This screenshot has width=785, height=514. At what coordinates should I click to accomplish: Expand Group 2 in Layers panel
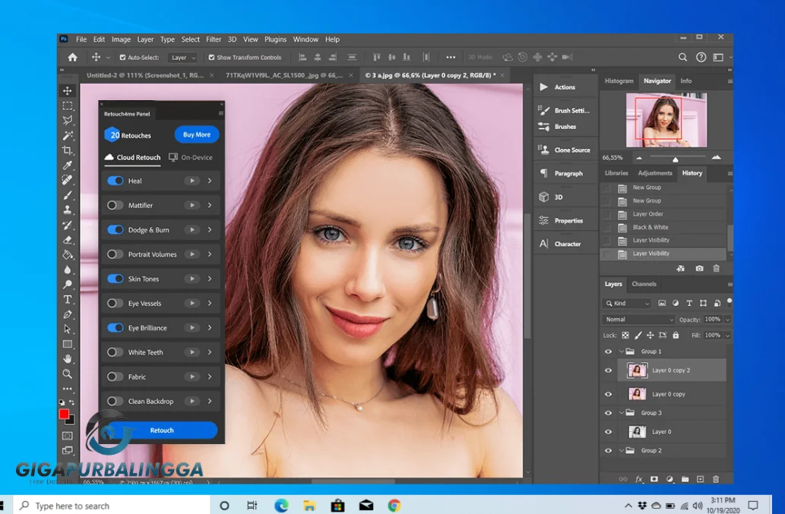pos(622,450)
